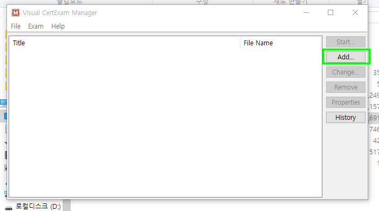Screen dimensions: 379x211
Task: Click the disabled Remove button
Action: (346, 87)
